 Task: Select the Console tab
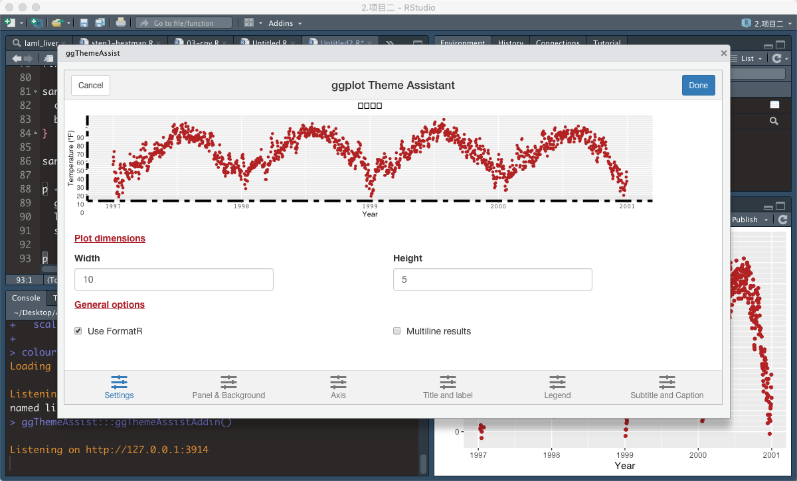(26, 298)
